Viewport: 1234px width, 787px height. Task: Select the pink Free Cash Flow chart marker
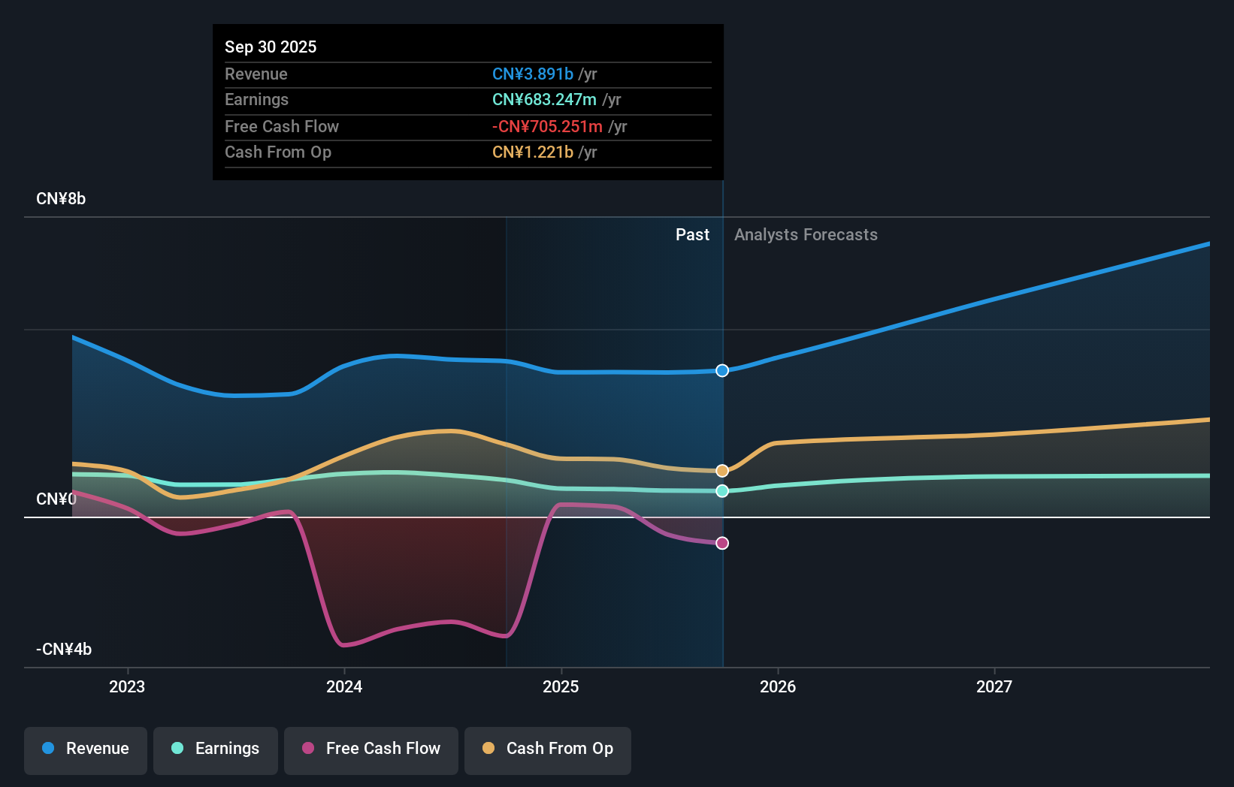(x=722, y=543)
